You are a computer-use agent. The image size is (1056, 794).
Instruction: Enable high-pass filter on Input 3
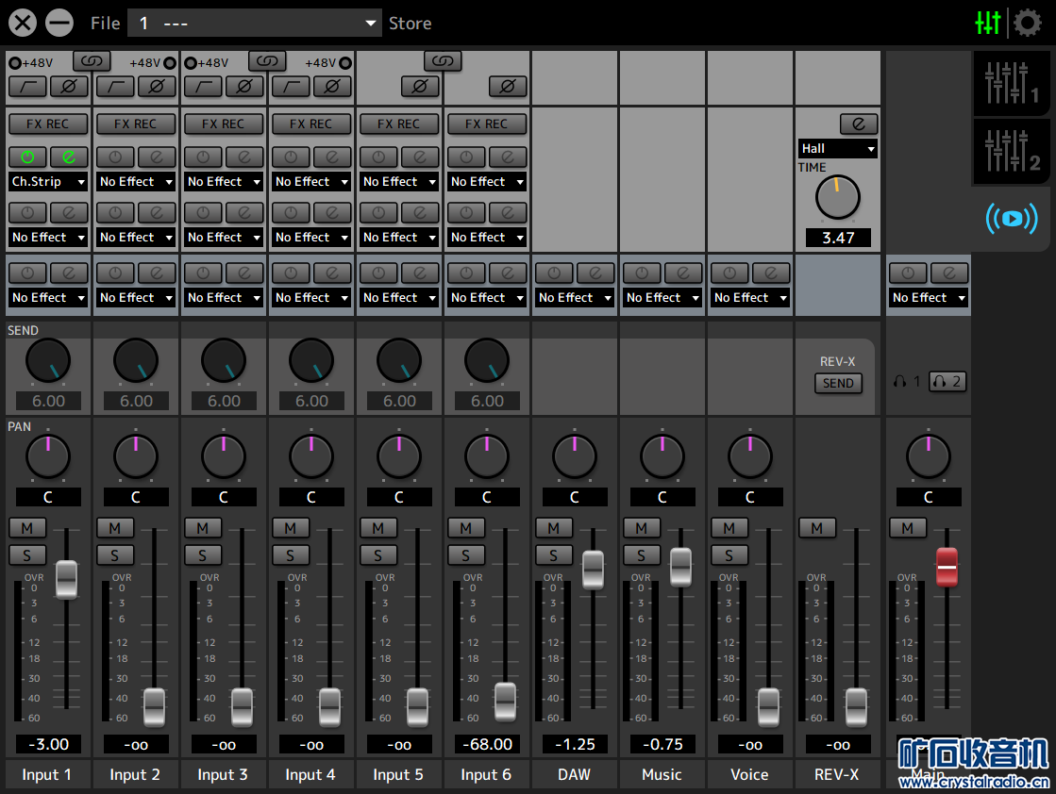[x=203, y=87]
